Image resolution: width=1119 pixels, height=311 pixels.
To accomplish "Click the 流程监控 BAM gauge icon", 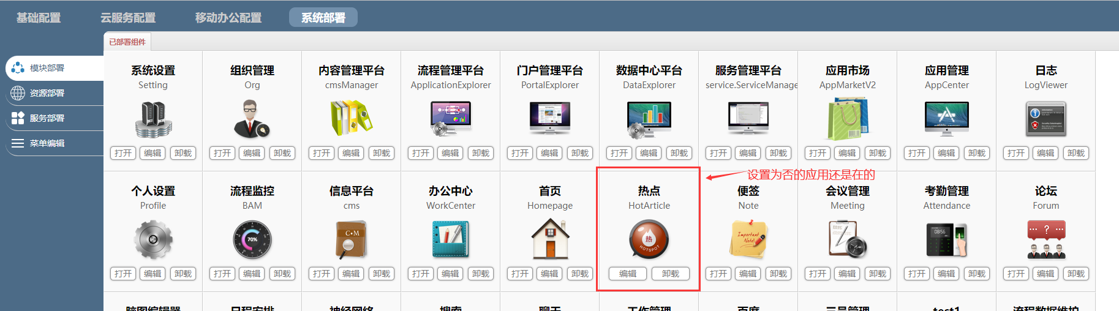I will [252, 239].
